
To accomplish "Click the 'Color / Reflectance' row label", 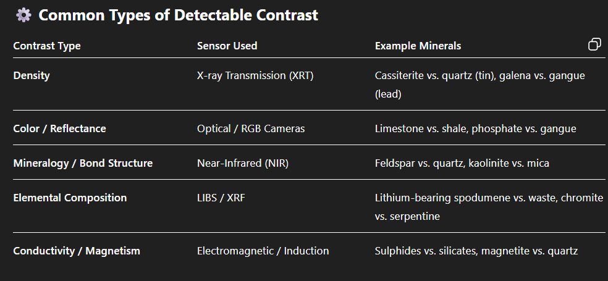I will [59, 128].
